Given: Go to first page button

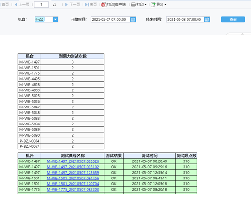Looking at the screenshot, I should tap(5, 5).
